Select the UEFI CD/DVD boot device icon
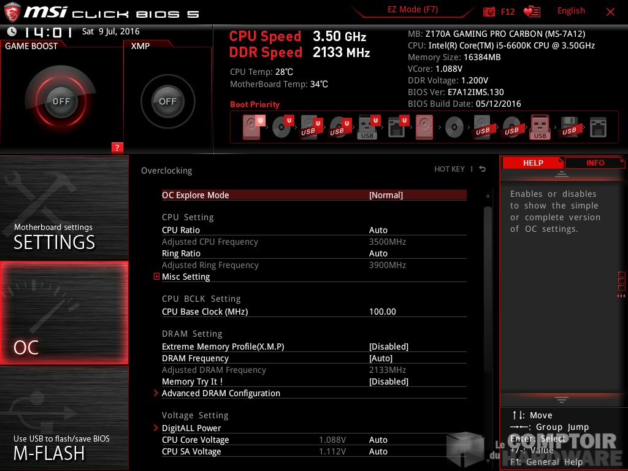628x471 pixels. [x=283, y=127]
